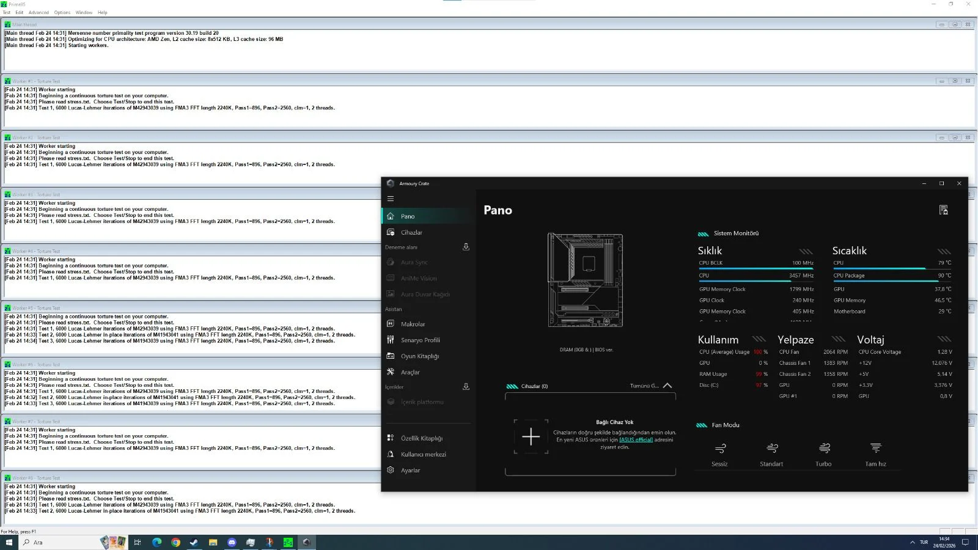
Task: Click the Worker #1 Torture Test title bar
Action: click(x=488, y=81)
